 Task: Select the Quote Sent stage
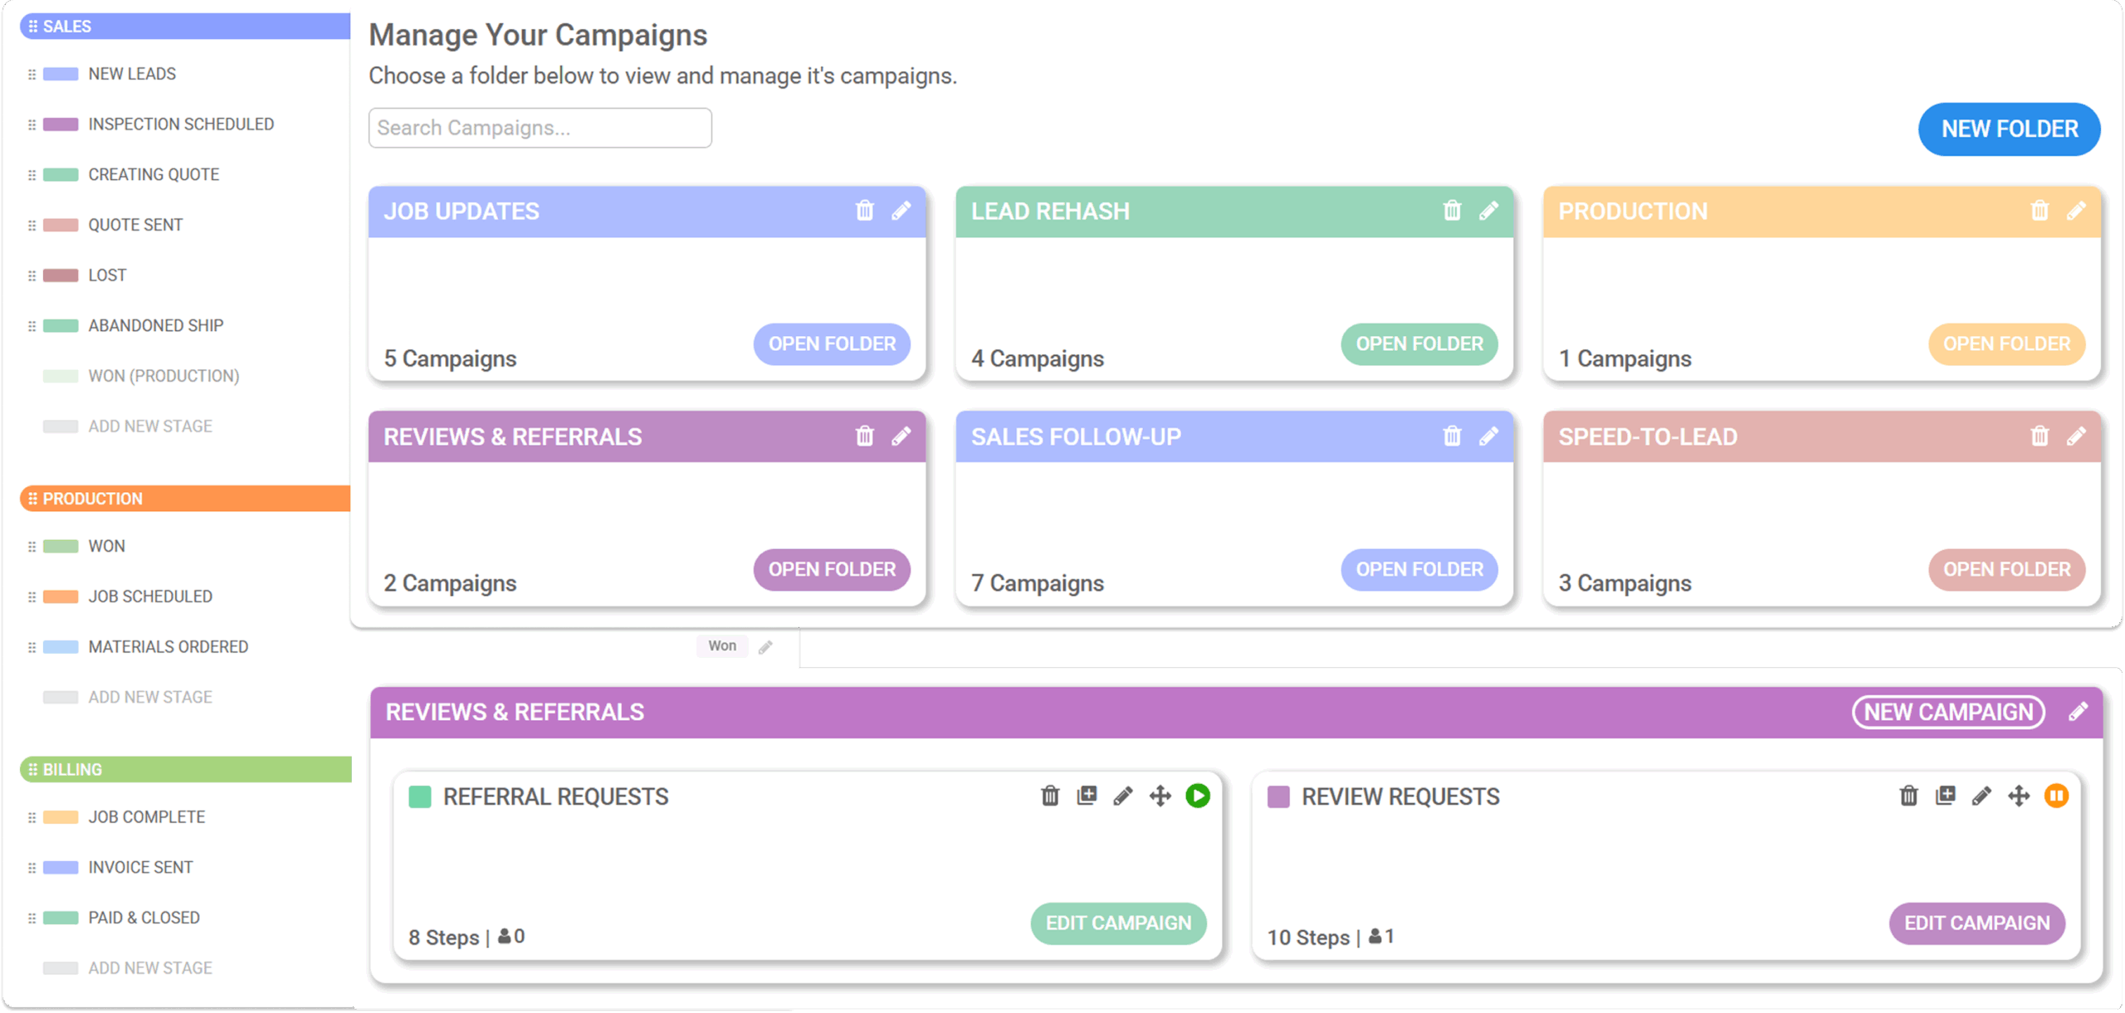(x=135, y=225)
